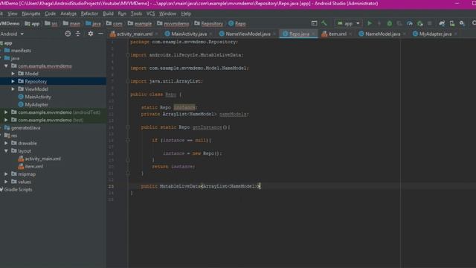This screenshot has width=476, height=268.
Task: Open the Build menu
Action: (108, 13)
